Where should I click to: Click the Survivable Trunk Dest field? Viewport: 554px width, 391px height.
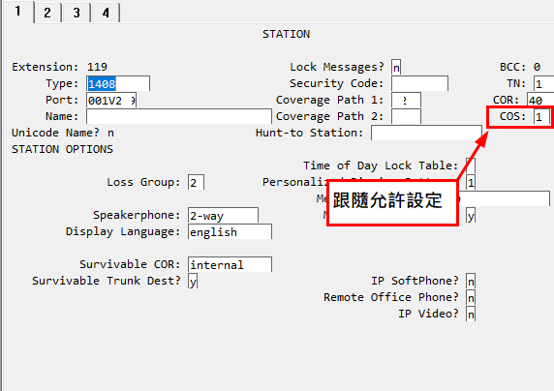pyautogui.click(x=193, y=282)
